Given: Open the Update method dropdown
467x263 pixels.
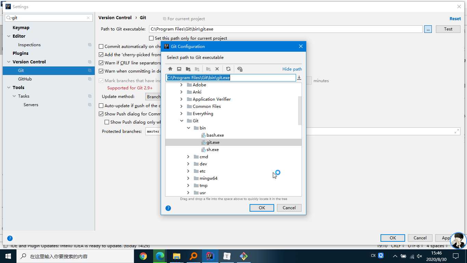Looking at the screenshot, I should click(153, 97).
